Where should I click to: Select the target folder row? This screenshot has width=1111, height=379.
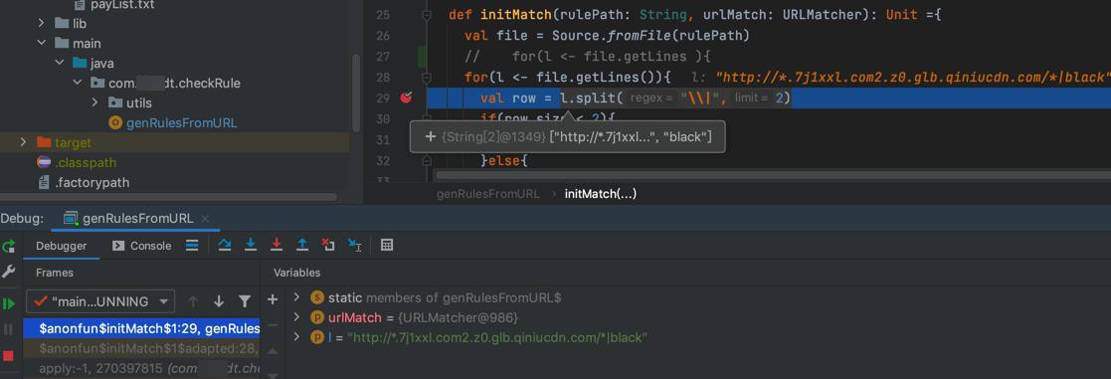(x=174, y=142)
